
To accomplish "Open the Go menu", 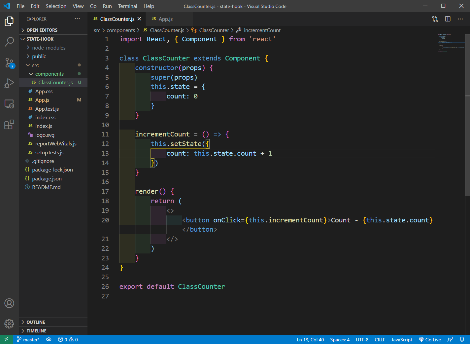I will (x=93, y=6).
